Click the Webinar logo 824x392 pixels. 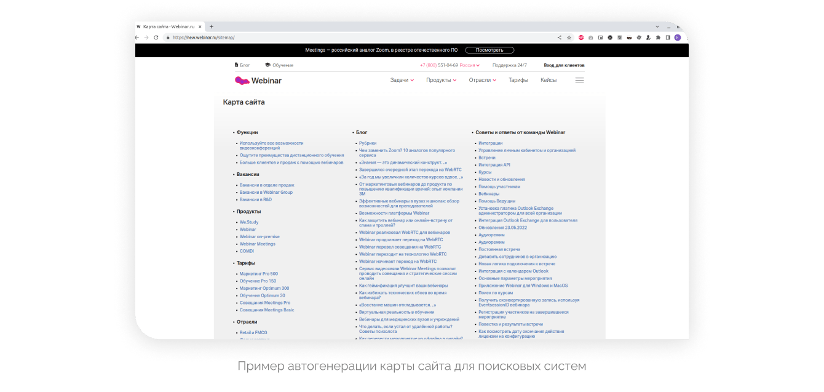258,80
